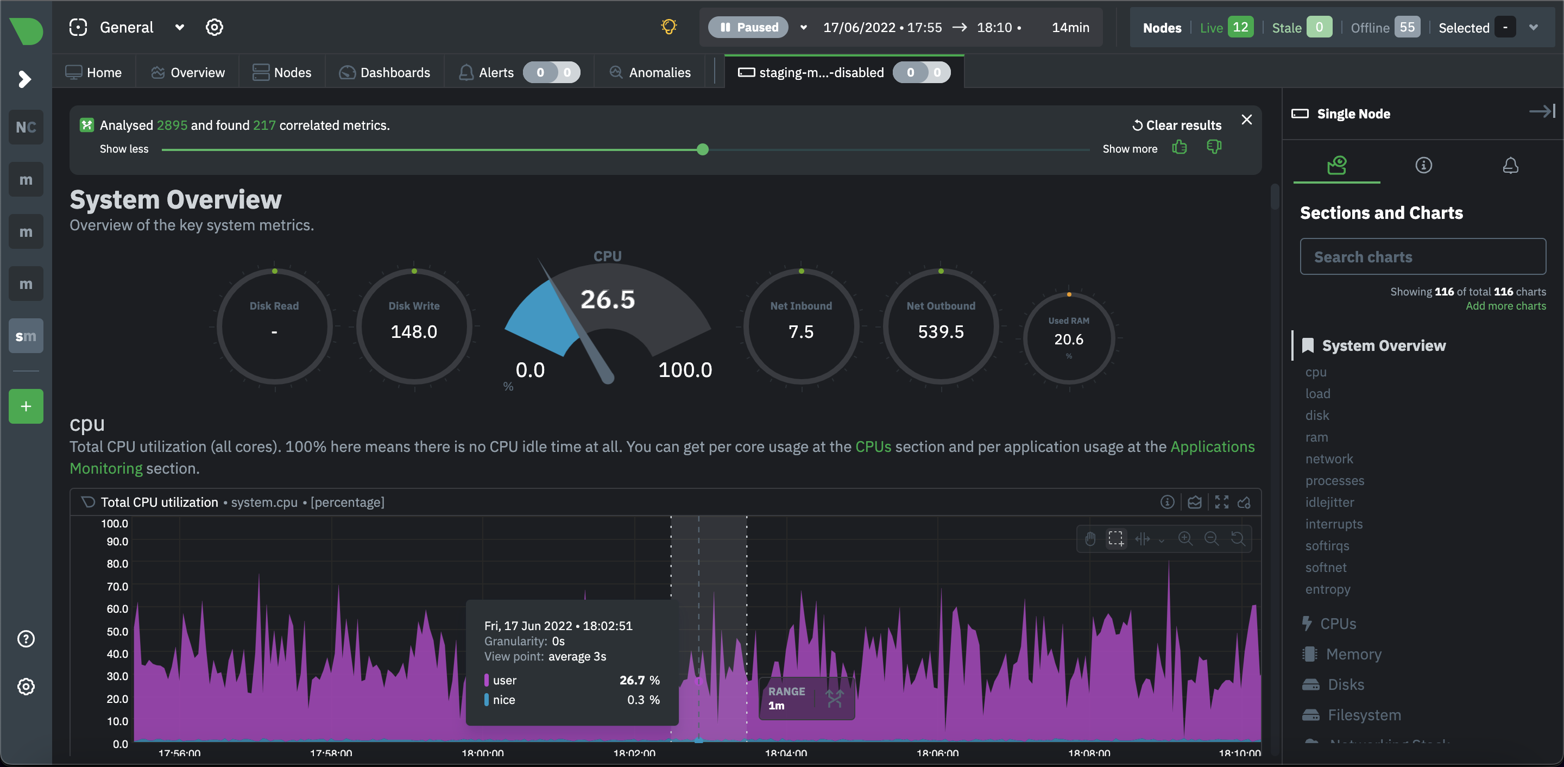Expand system.cpu chart to fullscreen

[x=1221, y=501]
